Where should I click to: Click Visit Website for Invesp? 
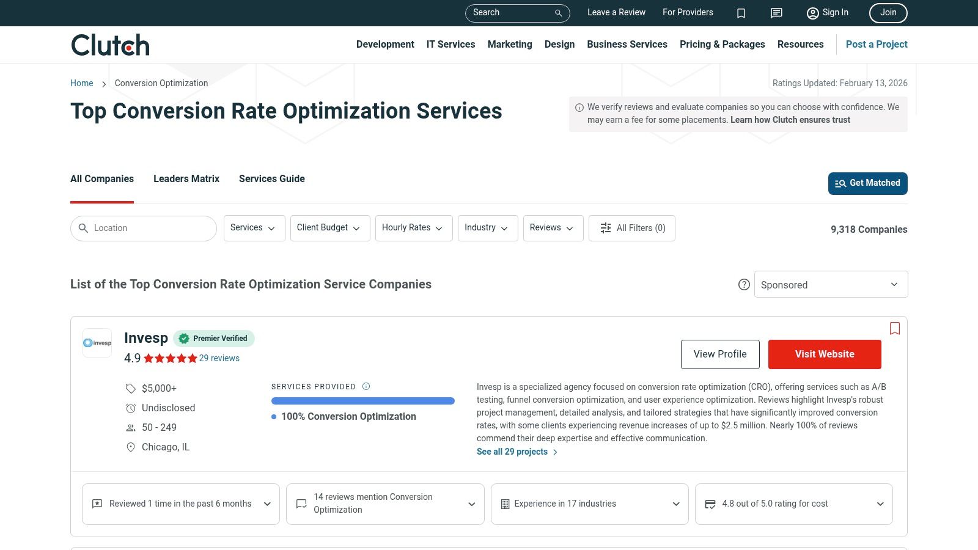click(x=825, y=354)
